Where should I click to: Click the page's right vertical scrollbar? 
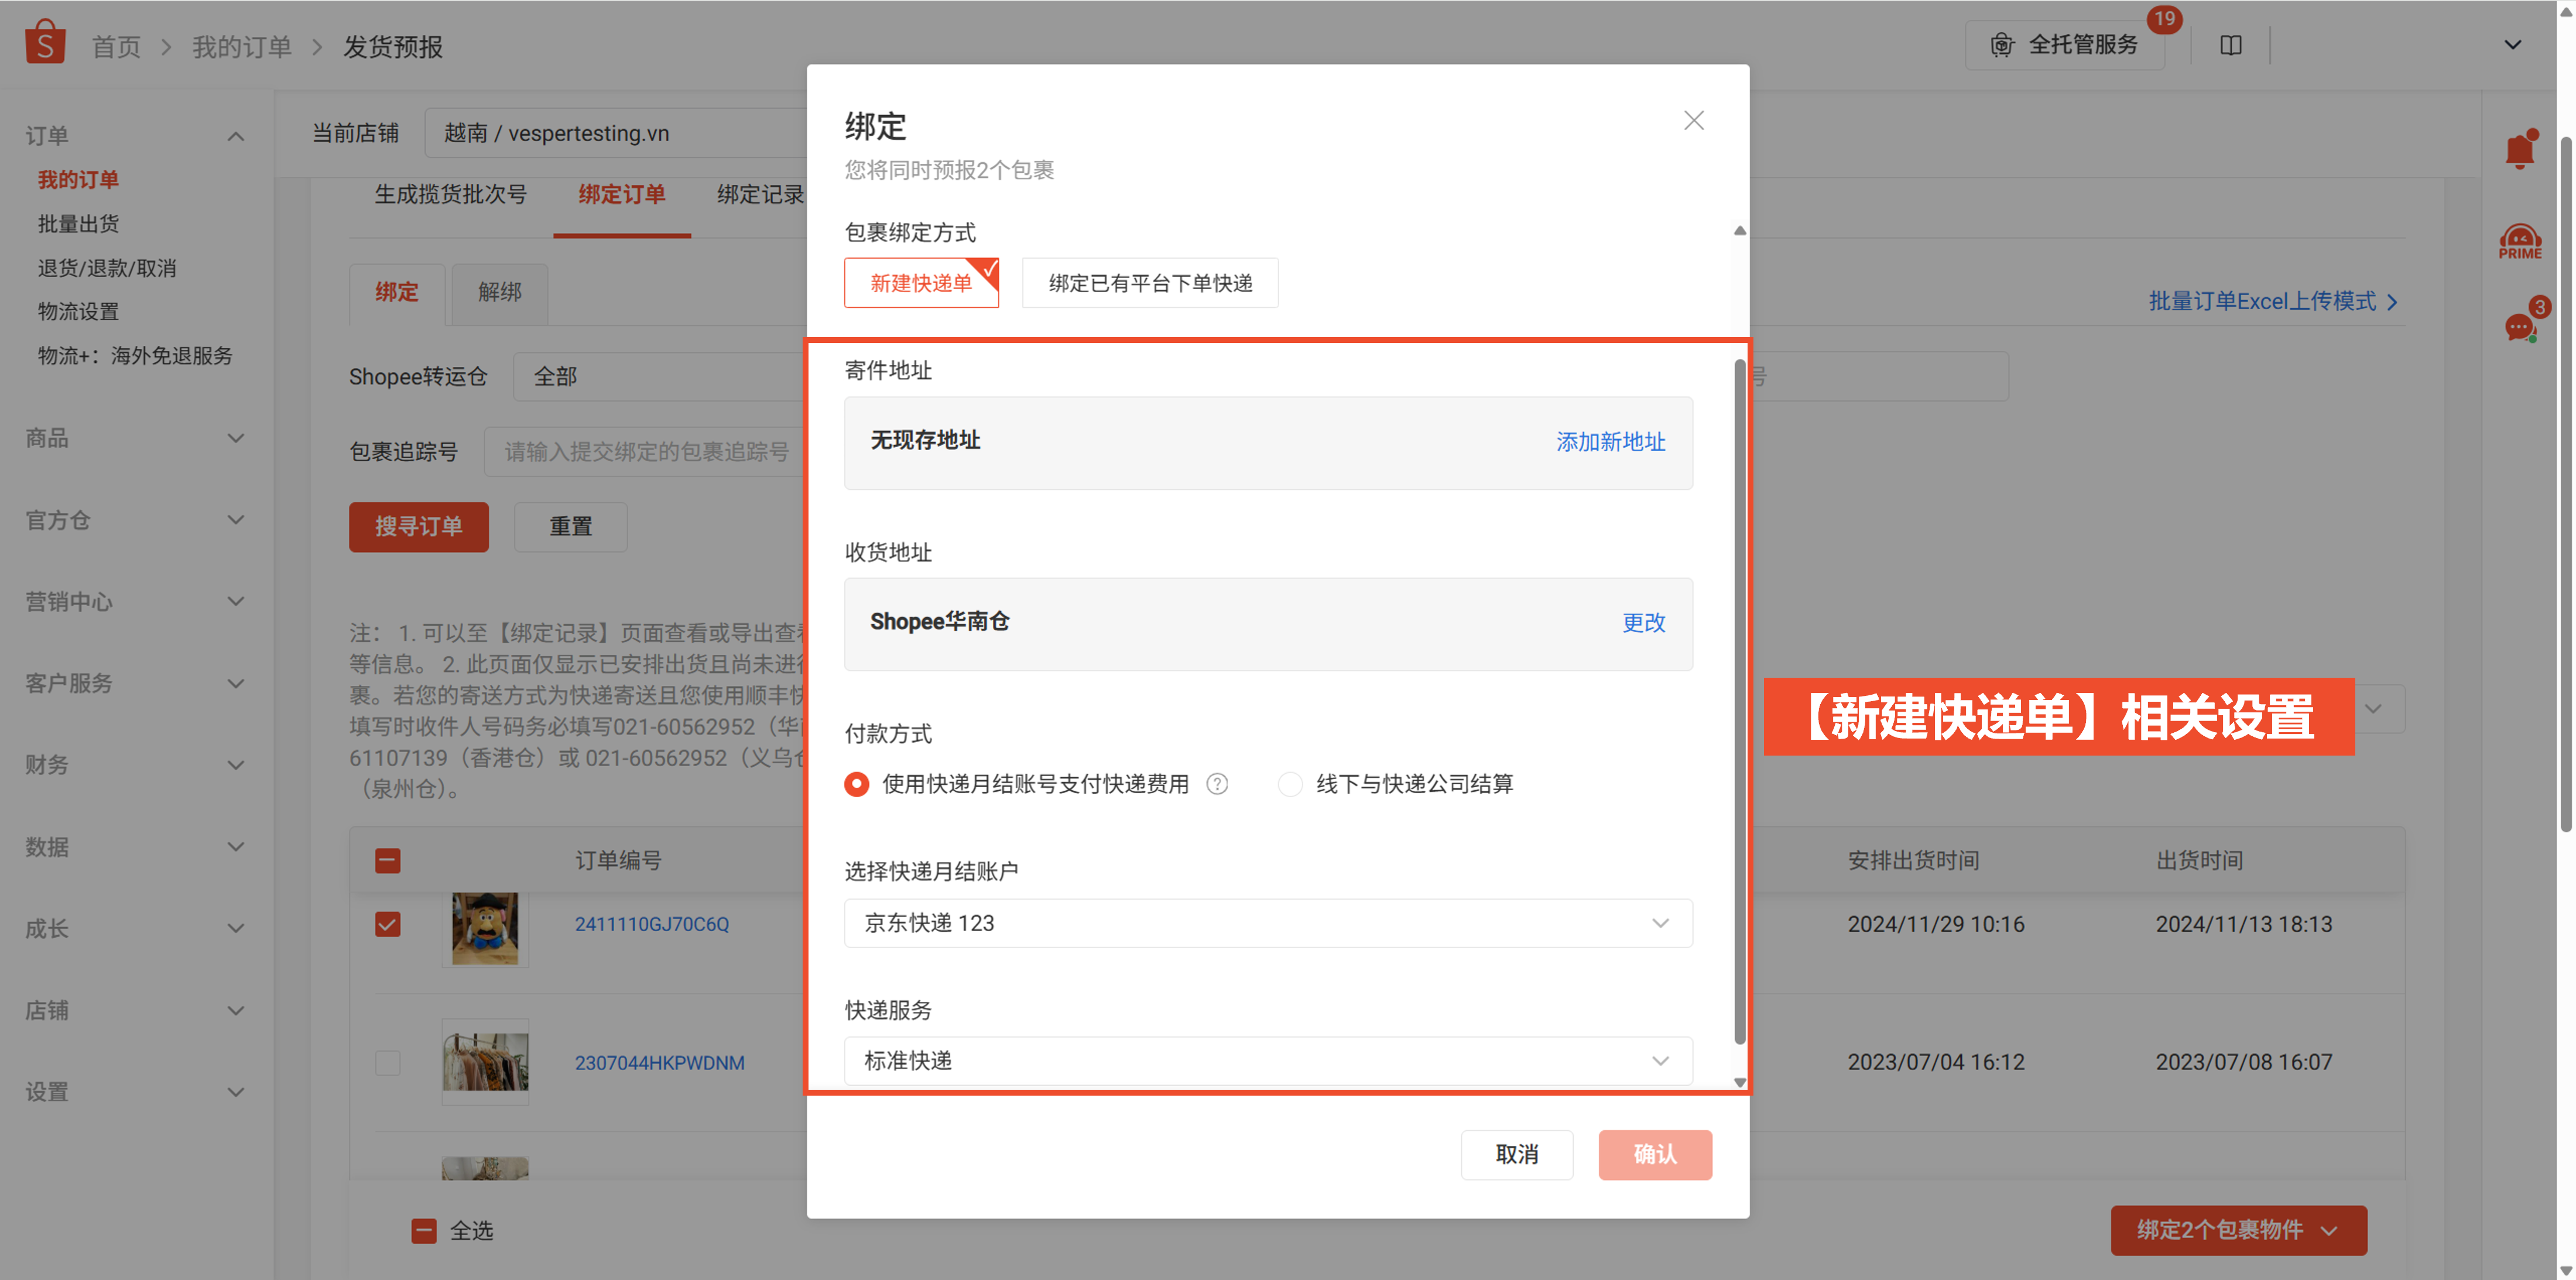(2565, 483)
